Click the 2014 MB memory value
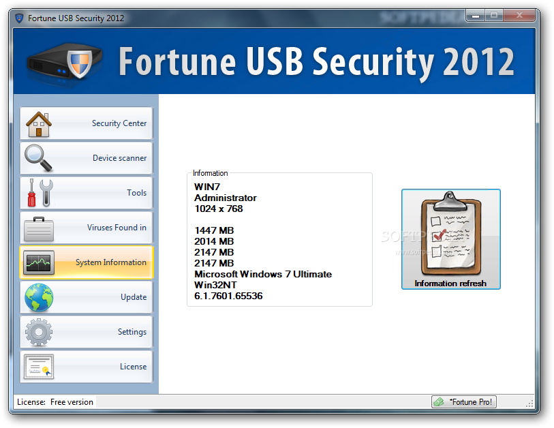 (x=214, y=241)
